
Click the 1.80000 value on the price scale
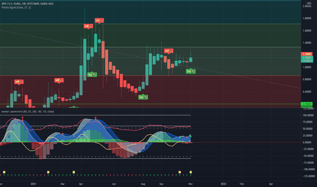(x=307, y=18)
